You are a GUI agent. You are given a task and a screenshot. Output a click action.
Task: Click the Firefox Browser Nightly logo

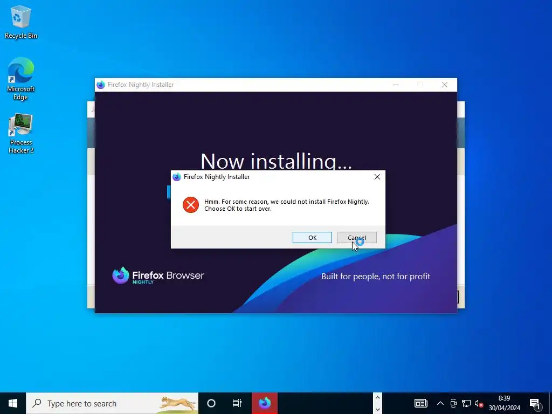158,275
